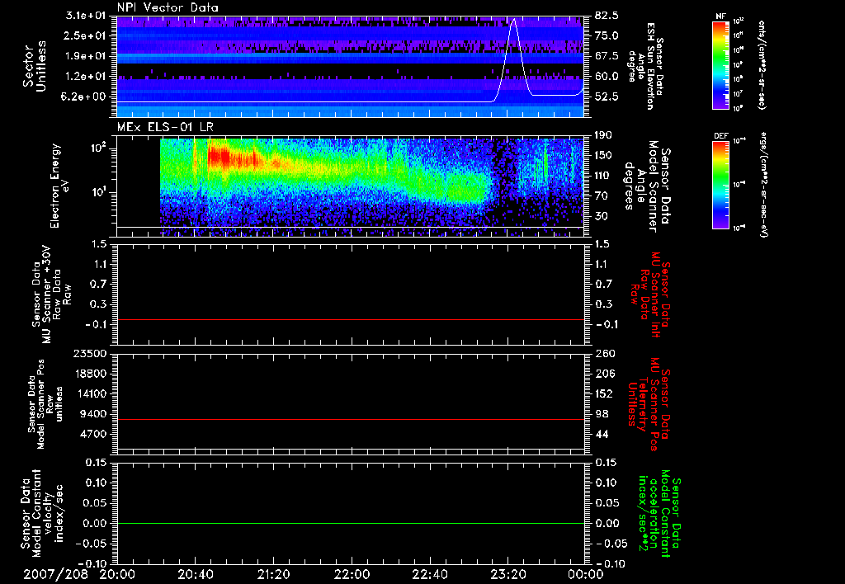This screenshot has width=845, height=584.
Task: Click the NF color scale bar
Action: [x=720, y=65]
